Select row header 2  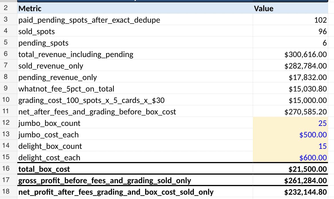click(9, 8)
